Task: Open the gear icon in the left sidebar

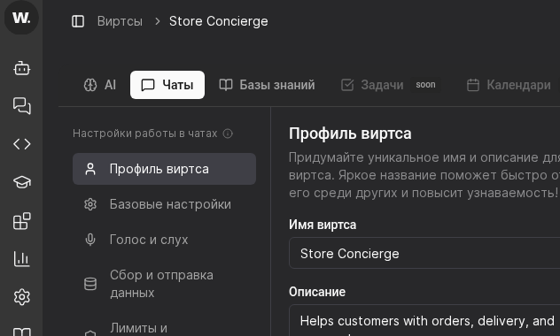Action: (22, 297)
